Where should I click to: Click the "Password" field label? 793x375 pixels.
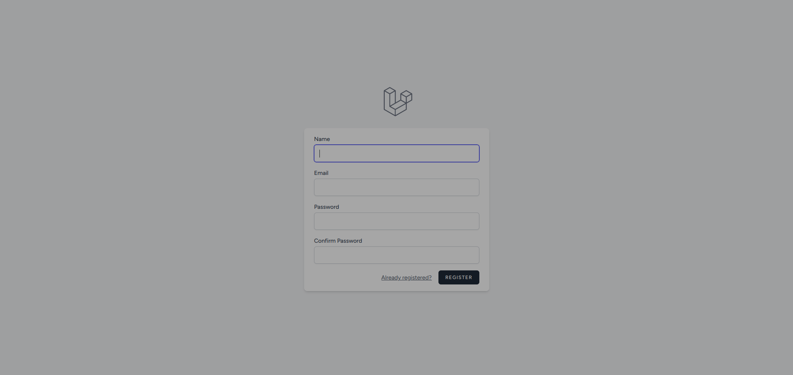[326, 207]
